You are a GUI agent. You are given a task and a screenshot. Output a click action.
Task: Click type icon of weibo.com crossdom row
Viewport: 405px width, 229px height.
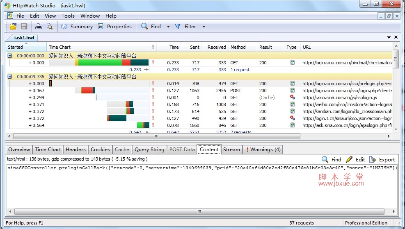293,104
